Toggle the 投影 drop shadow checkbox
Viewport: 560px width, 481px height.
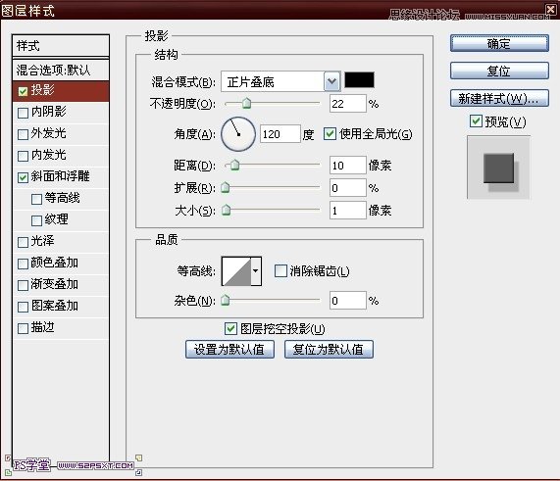tap(23, 91)
